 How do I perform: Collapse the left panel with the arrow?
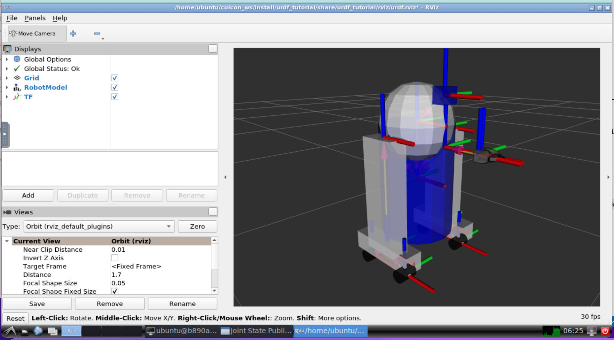(x=225, y=177)
